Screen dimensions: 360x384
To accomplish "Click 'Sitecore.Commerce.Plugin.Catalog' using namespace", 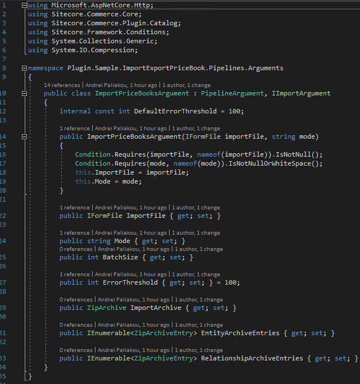I will 115,23.
